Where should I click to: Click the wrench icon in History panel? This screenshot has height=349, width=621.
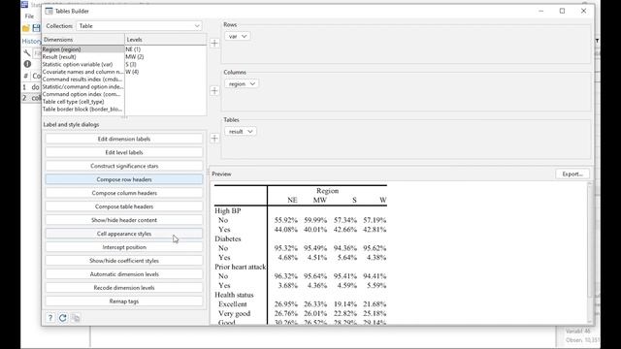click(x=27, y=53)
